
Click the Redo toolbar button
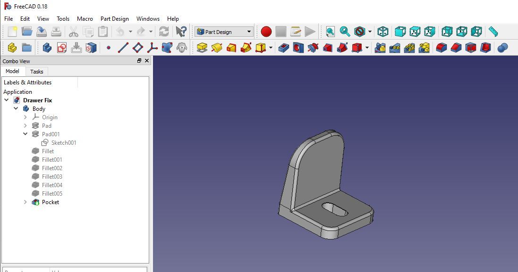click(141, 32)
